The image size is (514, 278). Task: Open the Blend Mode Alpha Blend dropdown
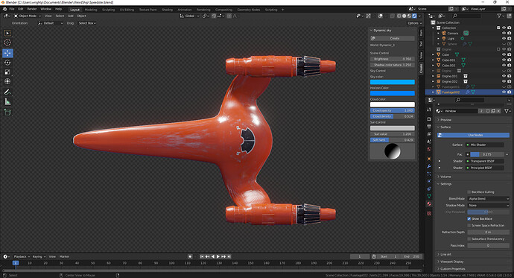click(x=489, y=199)
